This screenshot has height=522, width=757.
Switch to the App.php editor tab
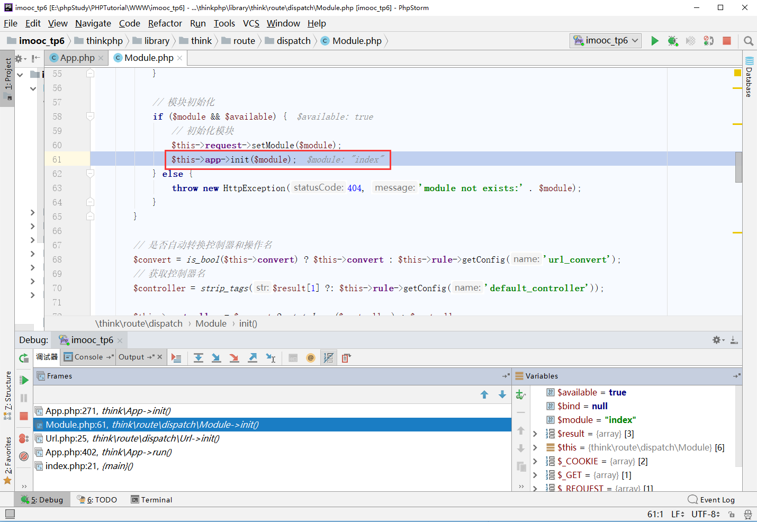click(77, 58)
